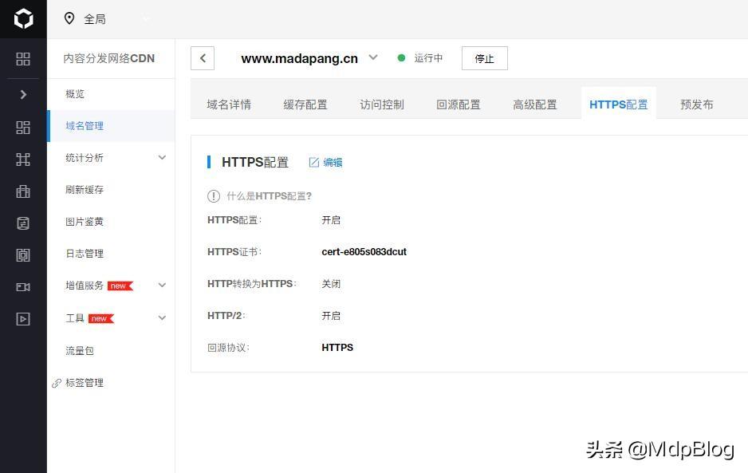748x473 pixels.
Task: Switch to the 高级配置 tab
Action: [x=535, y=104]
